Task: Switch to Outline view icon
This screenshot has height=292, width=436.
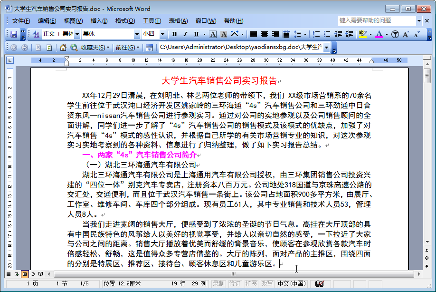Action: [x=32, y=274]
